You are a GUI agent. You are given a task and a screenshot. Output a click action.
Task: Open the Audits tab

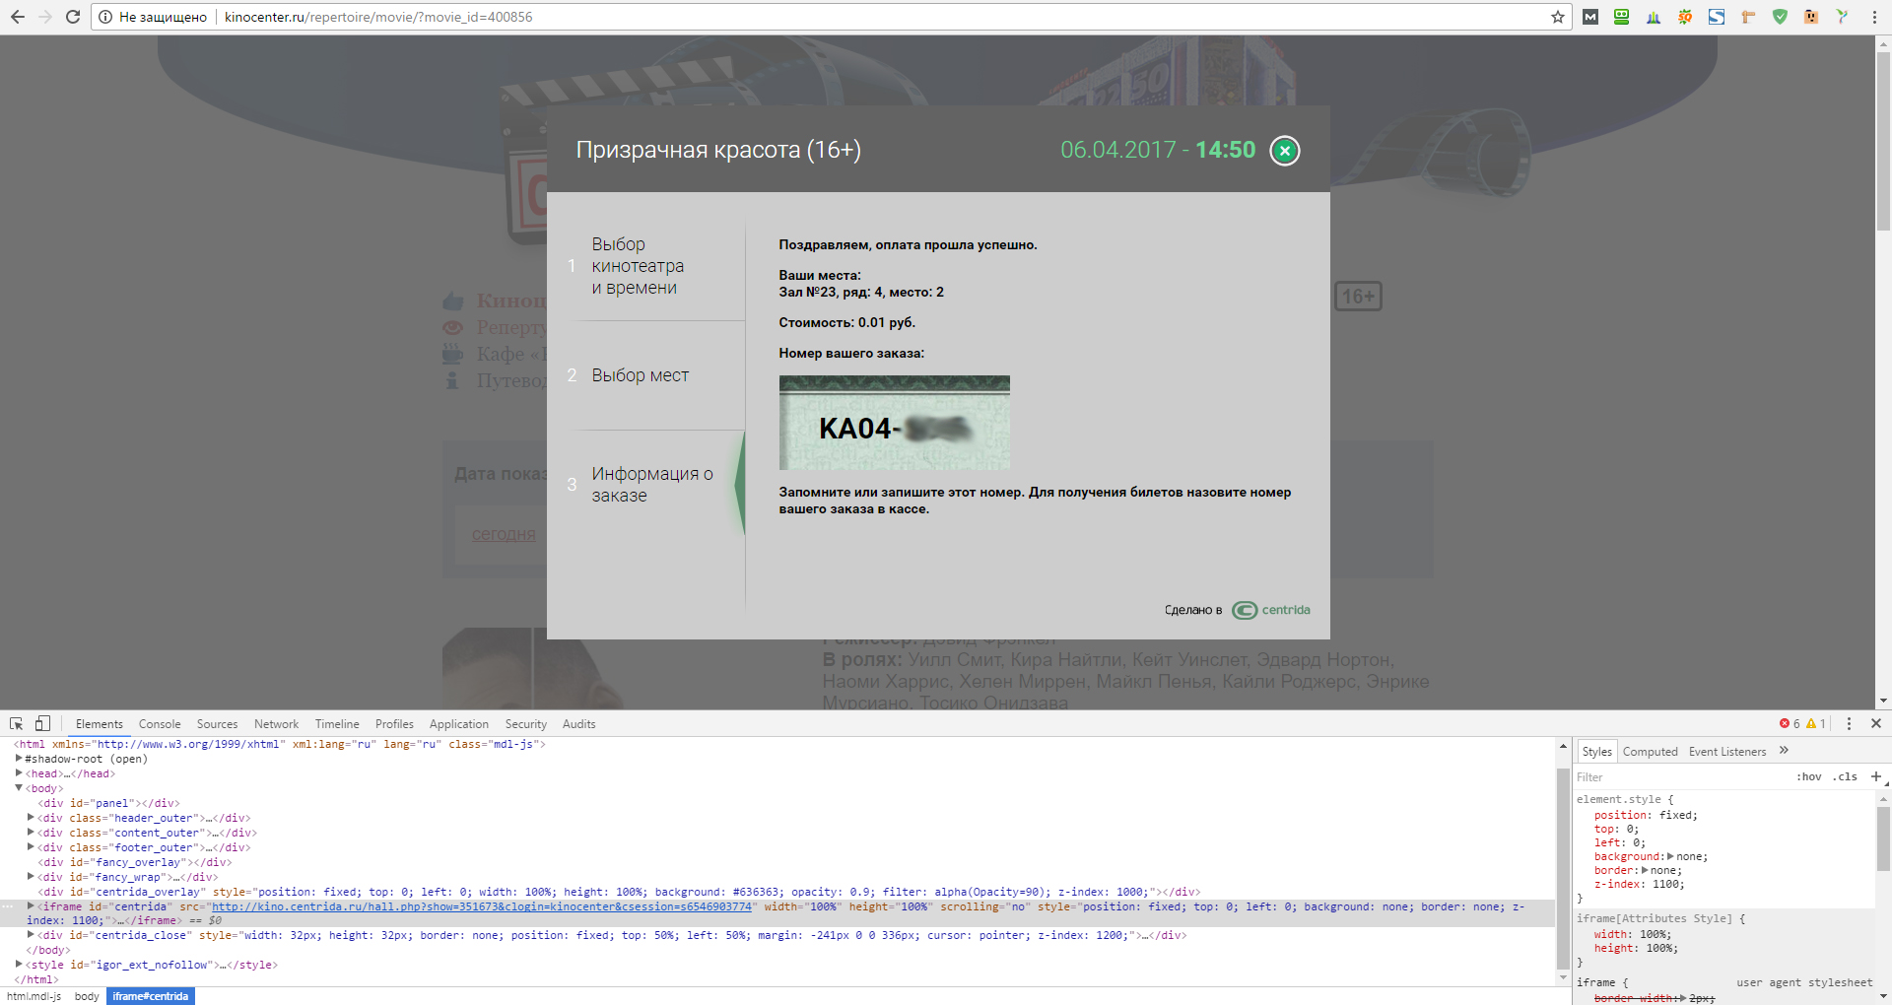[x=578, y=723]
